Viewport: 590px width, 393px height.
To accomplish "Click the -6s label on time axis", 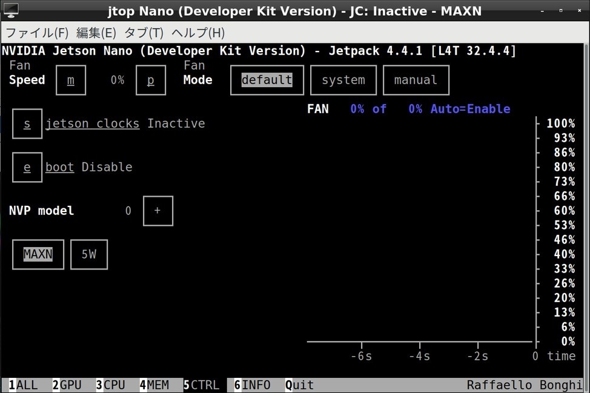I will [361, 356].
